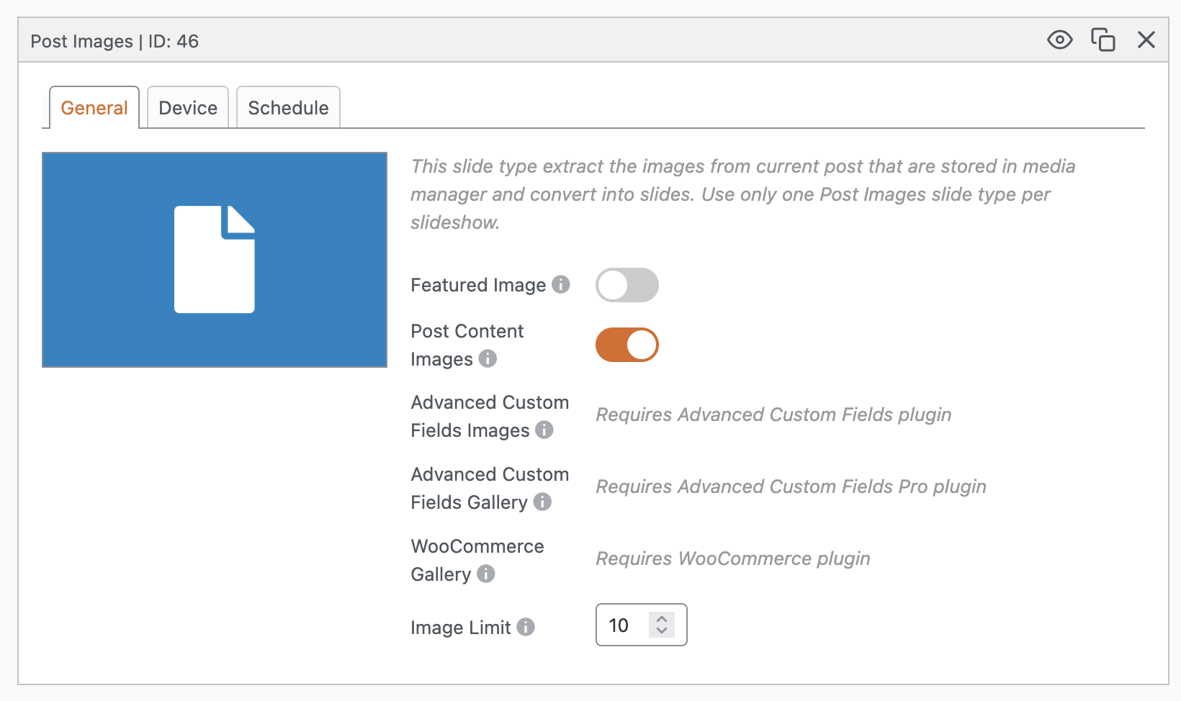Duplicate the slide using the copy icon
Viewport: 1181px width, 701px height.
(1103, 40)
